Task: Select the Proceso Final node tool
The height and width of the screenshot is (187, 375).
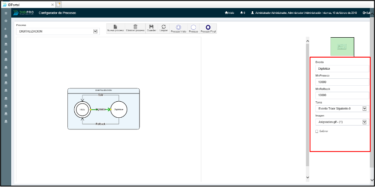Action: point(208,27)
